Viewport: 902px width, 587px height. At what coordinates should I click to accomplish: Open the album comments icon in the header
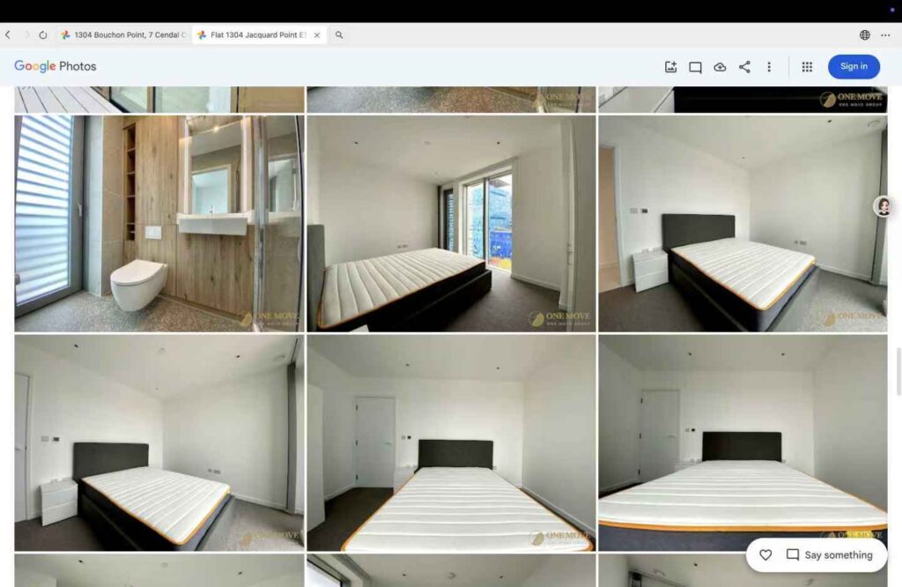tap(695, 67)
